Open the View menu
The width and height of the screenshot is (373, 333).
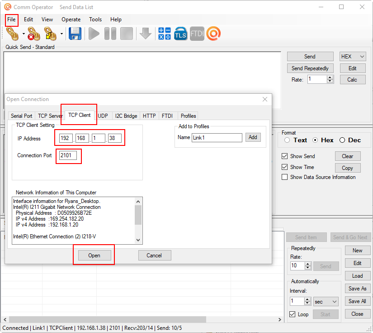(47, 19)
